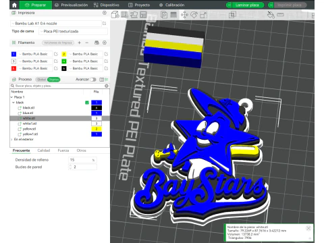The height and width of the screenshot is (243, 324).
Task: Open the Laminar placa dropdown arrow
Action: (229, 5)
